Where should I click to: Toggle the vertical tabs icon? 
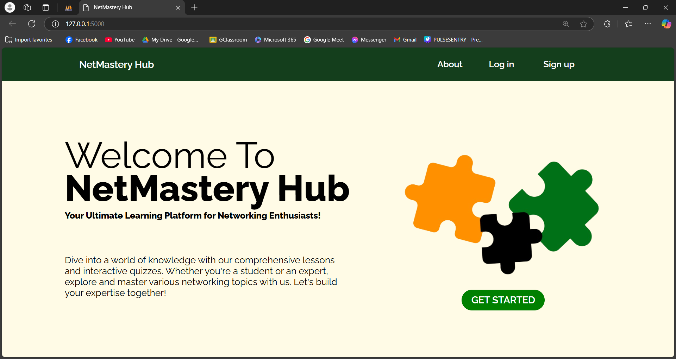tap(46, 7)
